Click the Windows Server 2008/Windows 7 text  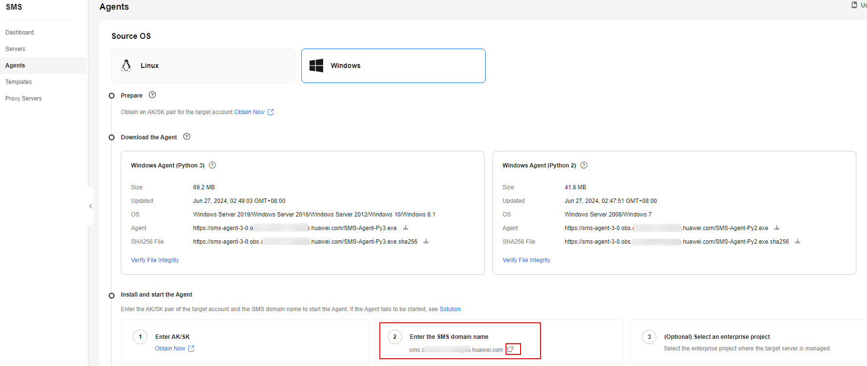point(608,215)
